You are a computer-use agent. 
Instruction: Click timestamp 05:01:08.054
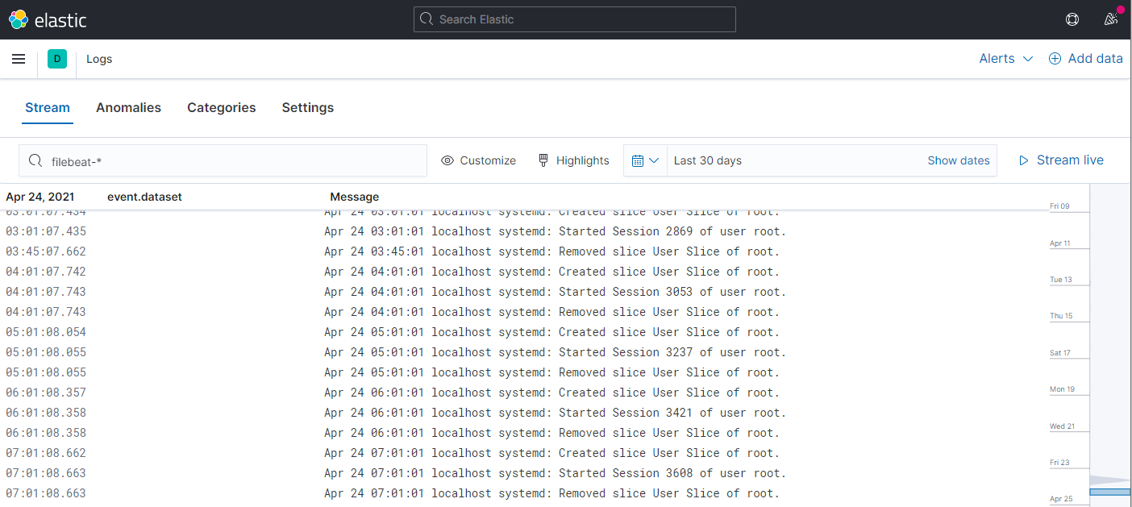(46, 332)
